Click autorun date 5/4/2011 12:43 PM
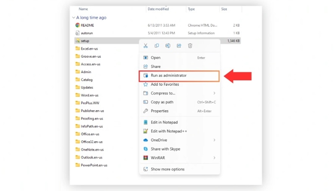The image size is (336, 191). (161, 33)
